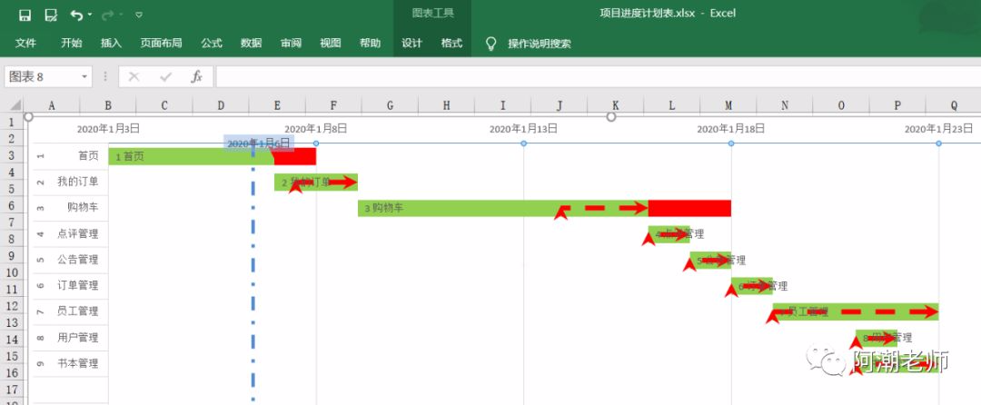
Task: Switch to the 数据 ribbon tab
Action: (x=251, y=43)
